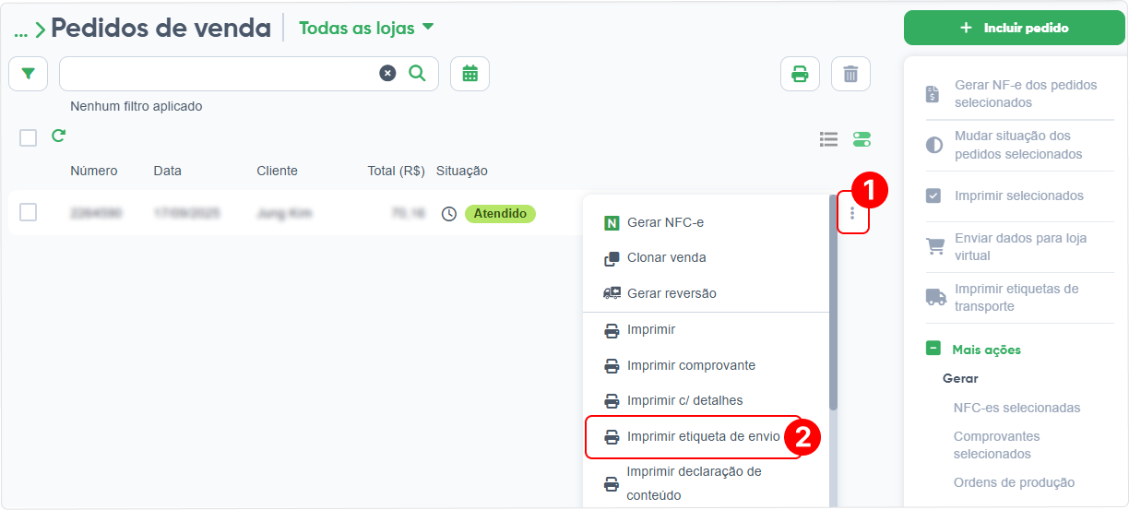
Task: Clear the search field with the X icon
Action: [387, 74]
